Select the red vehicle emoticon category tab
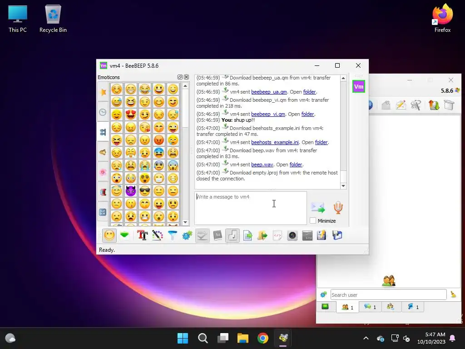Viewport: 465px width, 349px height. tap(103, 192)
